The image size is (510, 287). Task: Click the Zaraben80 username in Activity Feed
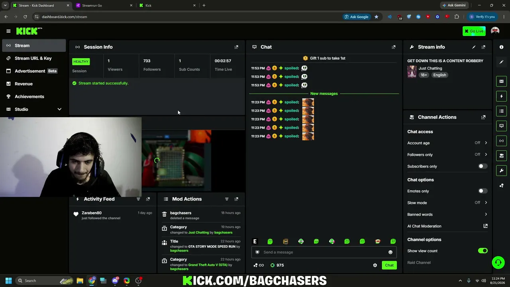click(92, 213)
